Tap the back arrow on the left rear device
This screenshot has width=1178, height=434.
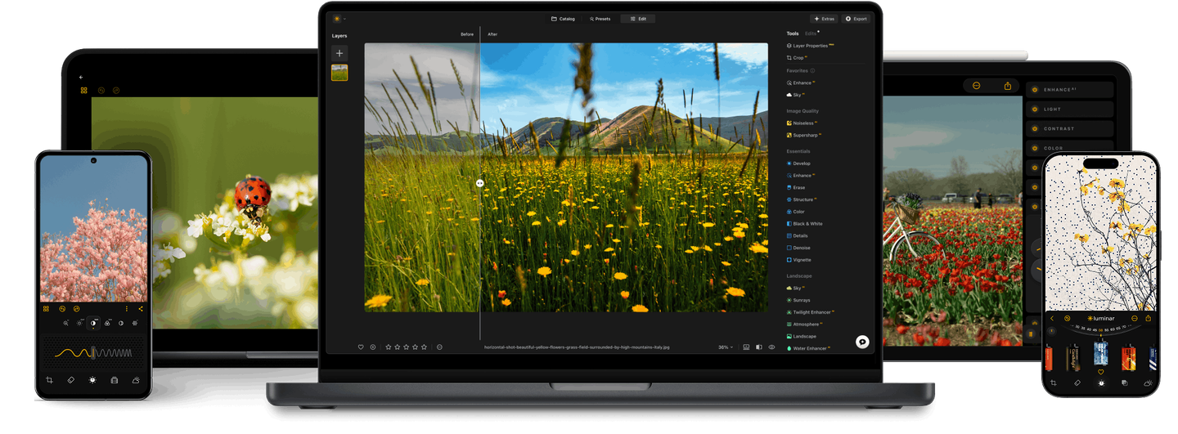point(81,78)
